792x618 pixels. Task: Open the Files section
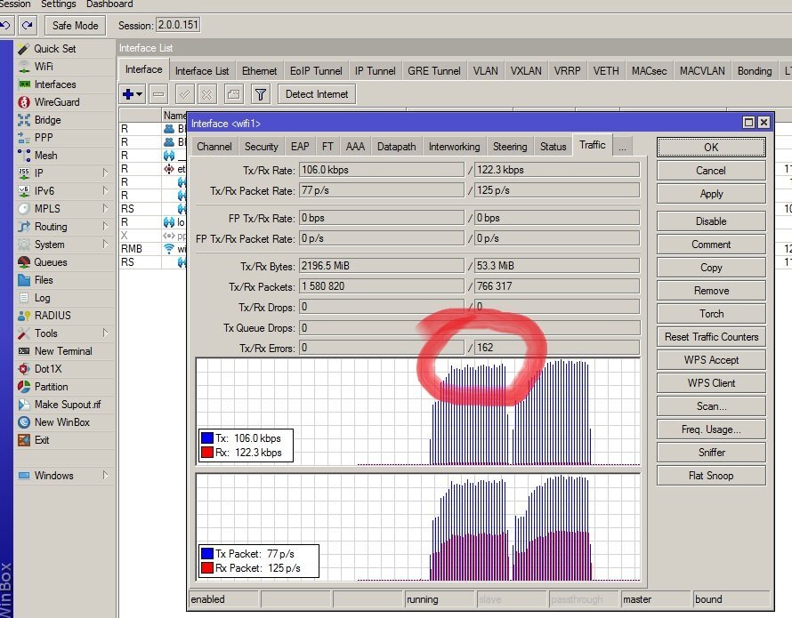[x=44, y=280]
